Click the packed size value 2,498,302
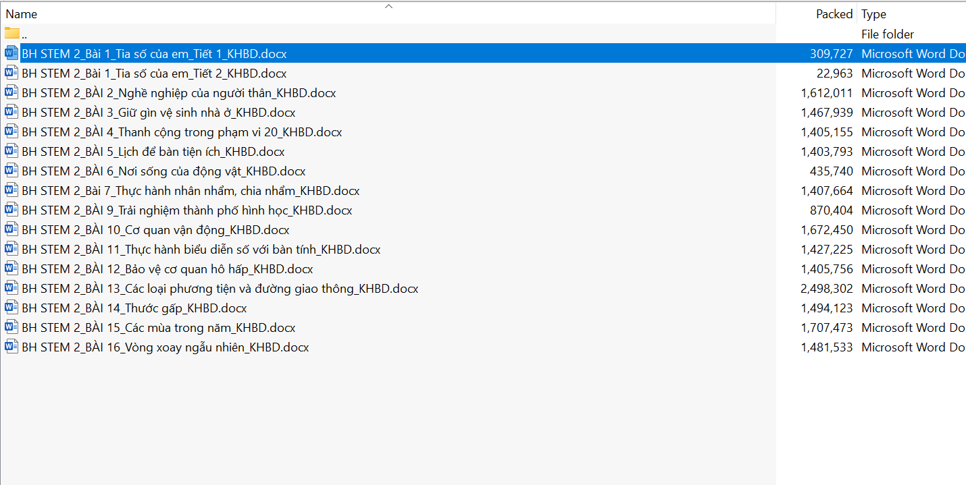Image resolution: width=966 pixels, height=485 pixels. coord(826,288)
